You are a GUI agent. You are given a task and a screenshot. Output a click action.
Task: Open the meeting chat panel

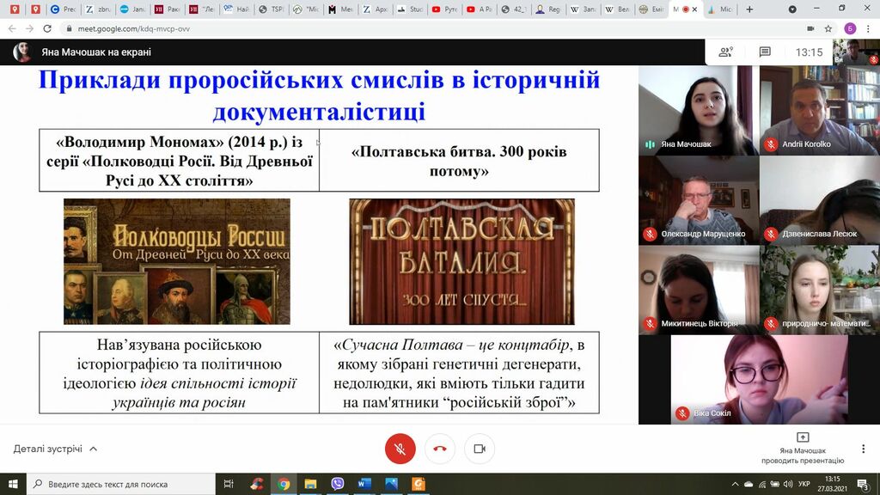point(764,52)
